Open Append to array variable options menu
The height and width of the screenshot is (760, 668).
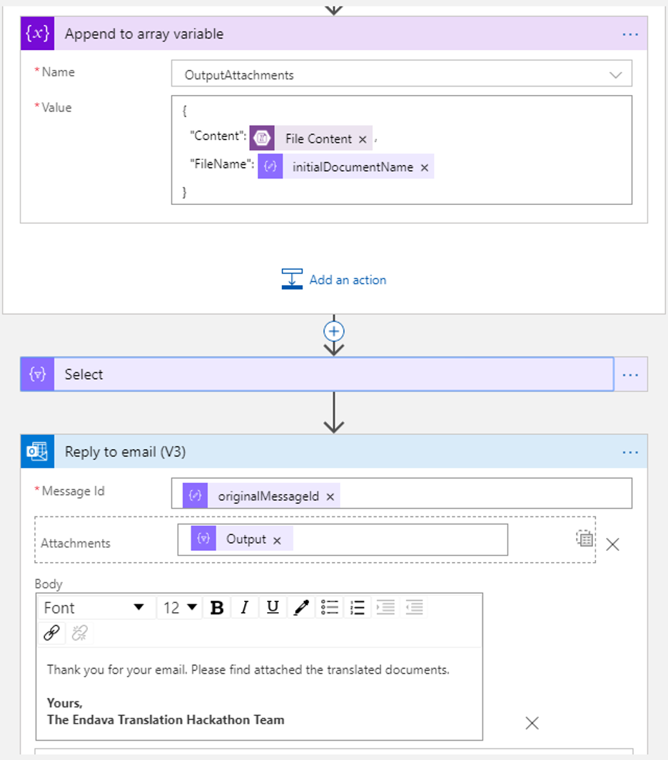[629, 34]
